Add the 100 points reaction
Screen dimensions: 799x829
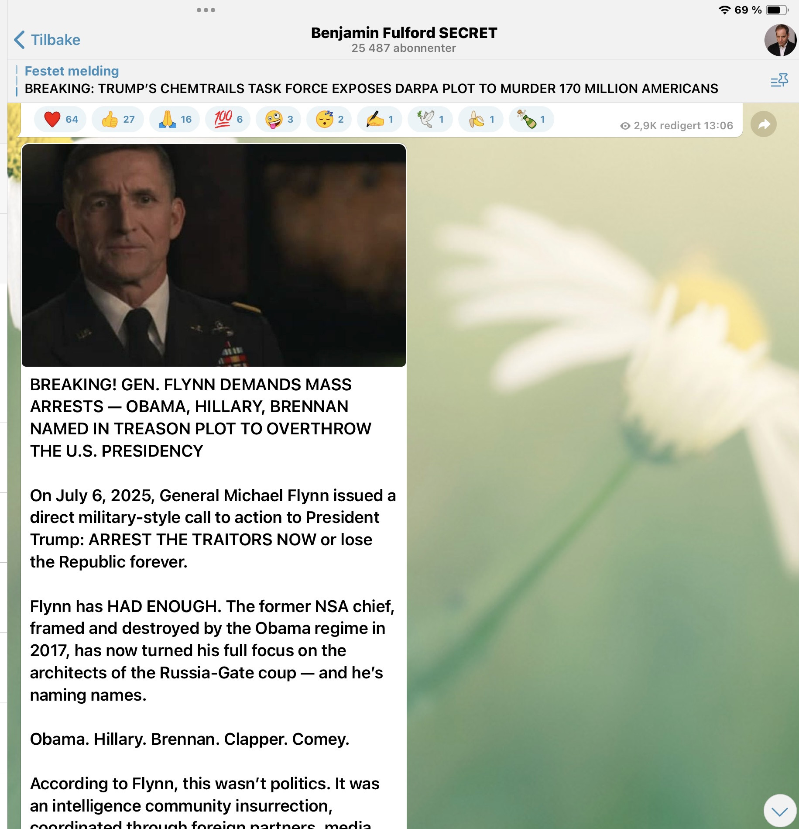(228, 119)
